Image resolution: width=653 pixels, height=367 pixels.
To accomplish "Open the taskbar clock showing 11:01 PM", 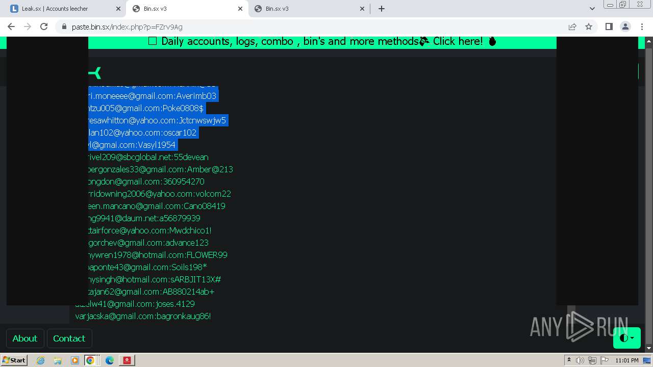I will [626, 360].
